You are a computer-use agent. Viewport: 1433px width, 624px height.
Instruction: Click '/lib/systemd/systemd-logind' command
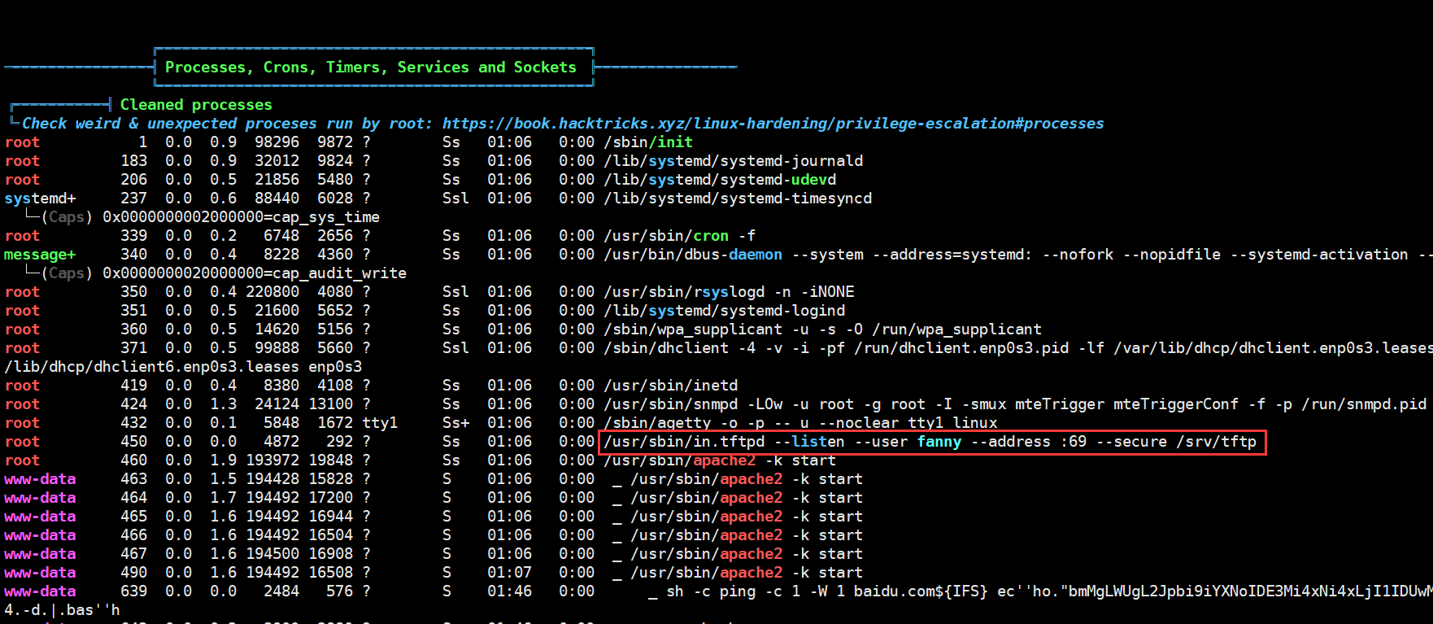pos(725,311)
